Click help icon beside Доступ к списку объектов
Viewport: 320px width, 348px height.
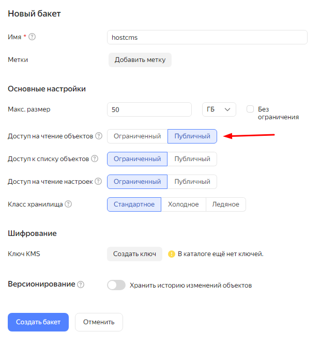(95, 159)
